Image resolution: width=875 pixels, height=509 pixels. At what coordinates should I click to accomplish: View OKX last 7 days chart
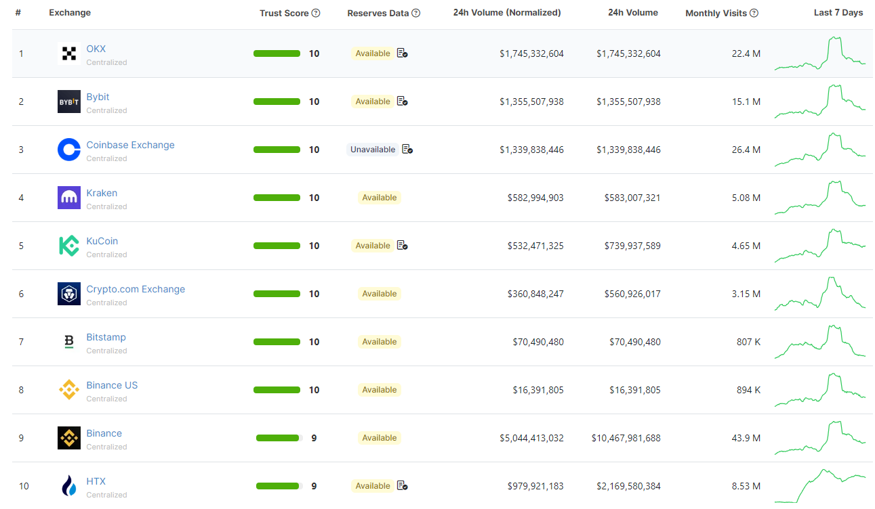click(x=820, y=53)
